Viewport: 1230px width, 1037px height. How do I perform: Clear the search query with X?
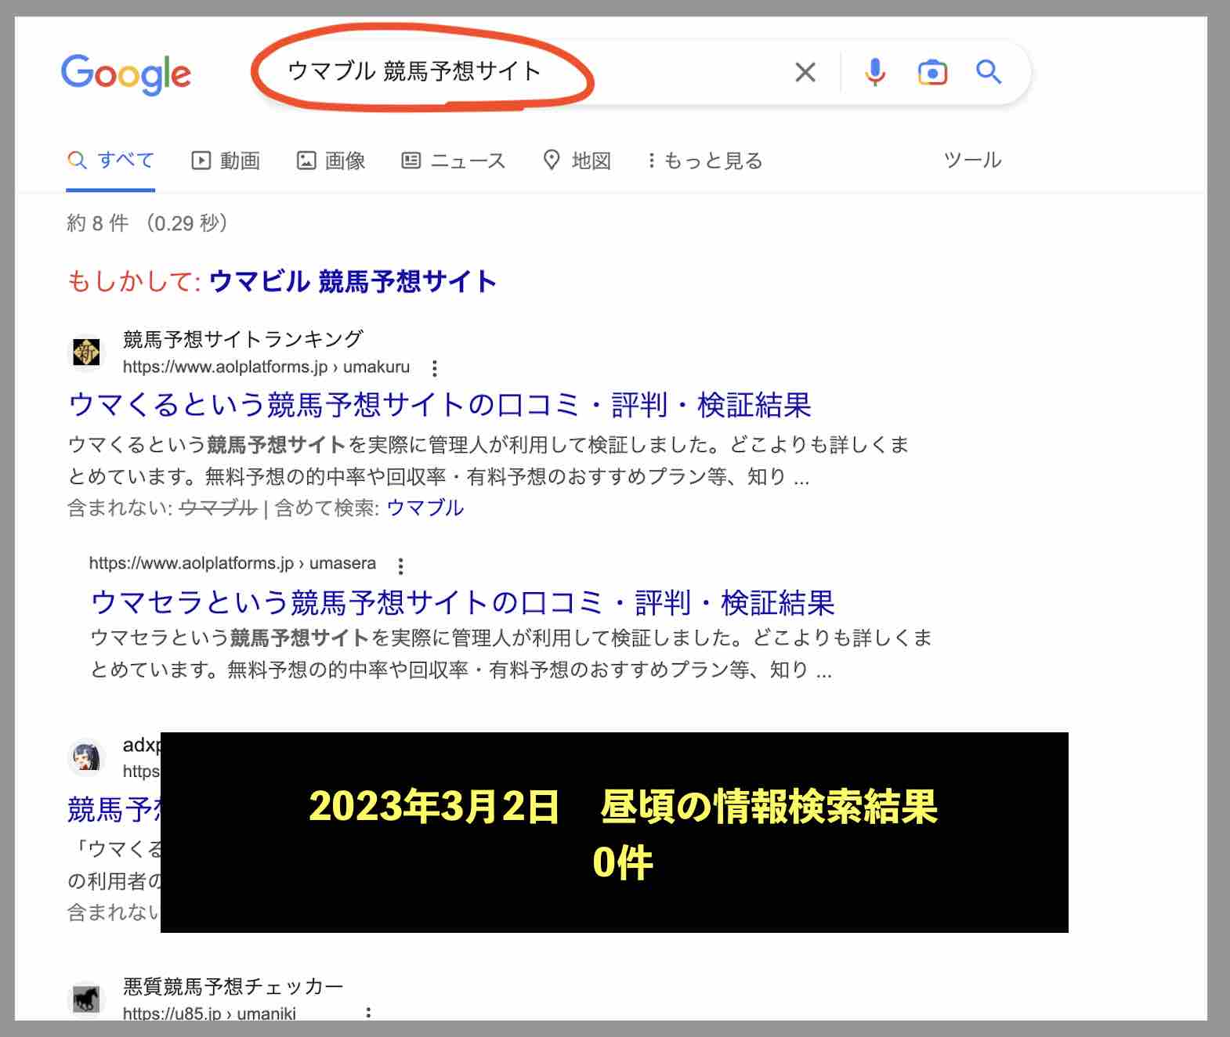(805, 72)
